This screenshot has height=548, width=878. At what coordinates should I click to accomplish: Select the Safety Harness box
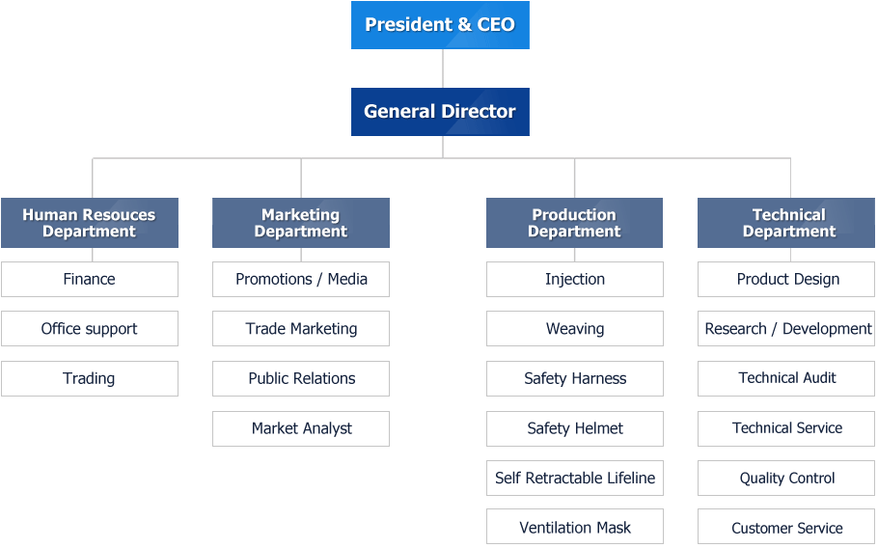tap(575, 378)
